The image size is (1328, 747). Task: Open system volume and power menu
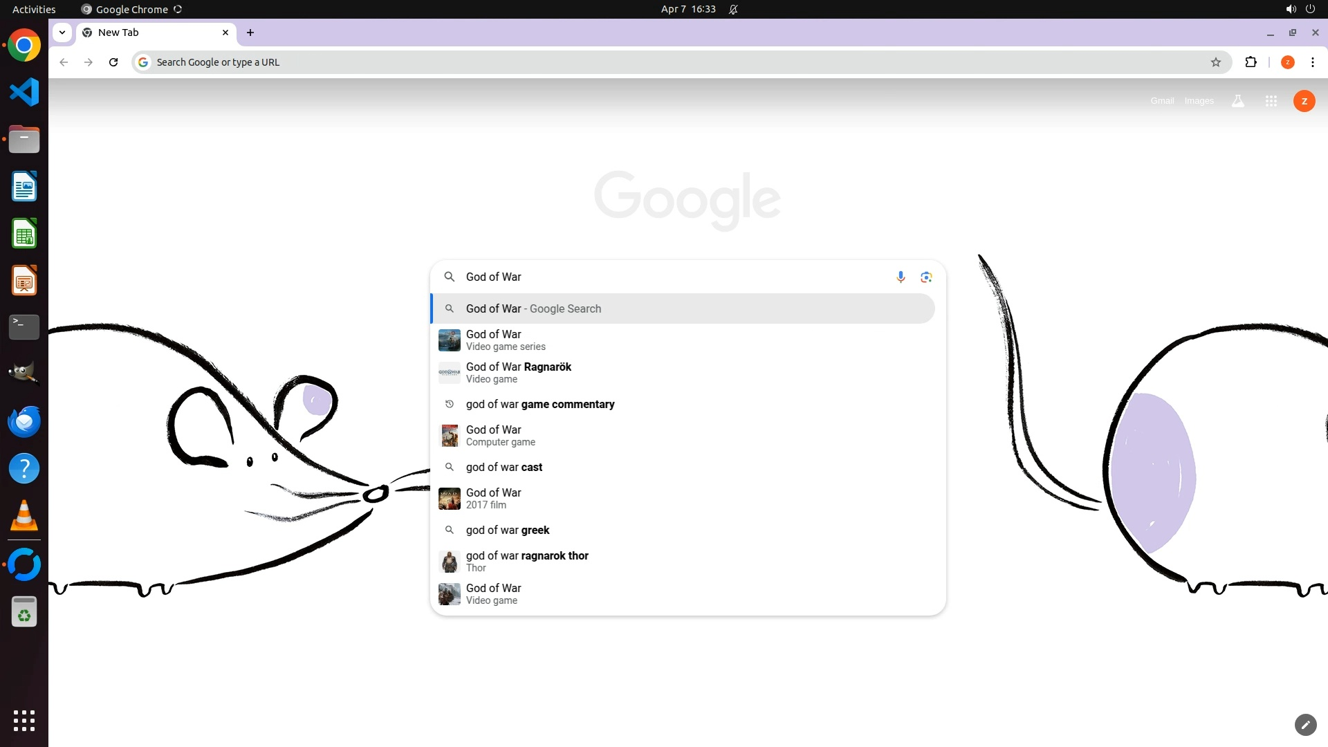[x=1300, y=9]
